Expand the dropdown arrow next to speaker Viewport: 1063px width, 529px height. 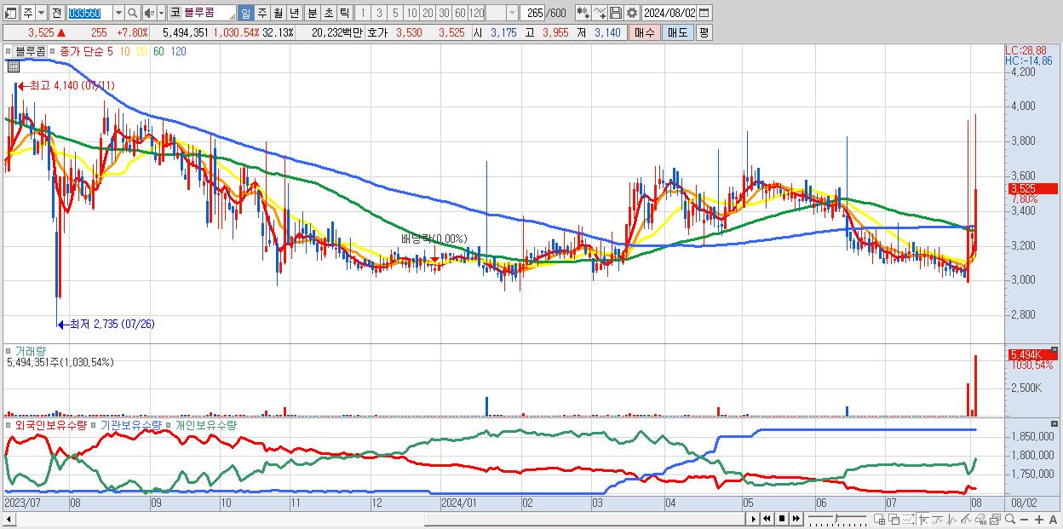tap(161, 13)
